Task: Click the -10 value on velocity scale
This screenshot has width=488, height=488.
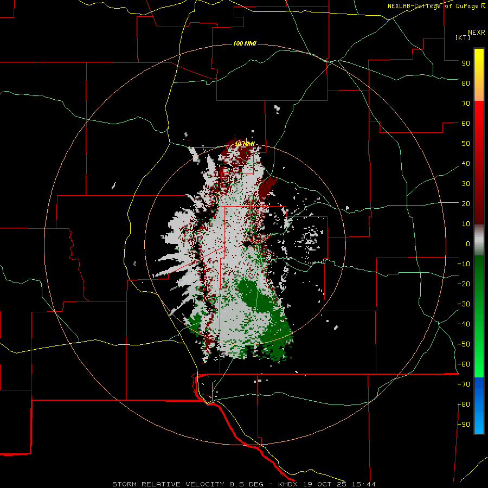Action: click(x=464, y=264)
